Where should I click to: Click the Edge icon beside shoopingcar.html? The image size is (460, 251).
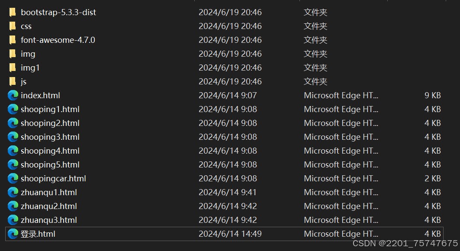click(x=13, y=178)
